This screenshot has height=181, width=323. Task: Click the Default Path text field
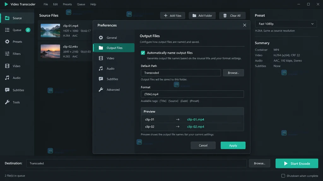pos(181,73)
